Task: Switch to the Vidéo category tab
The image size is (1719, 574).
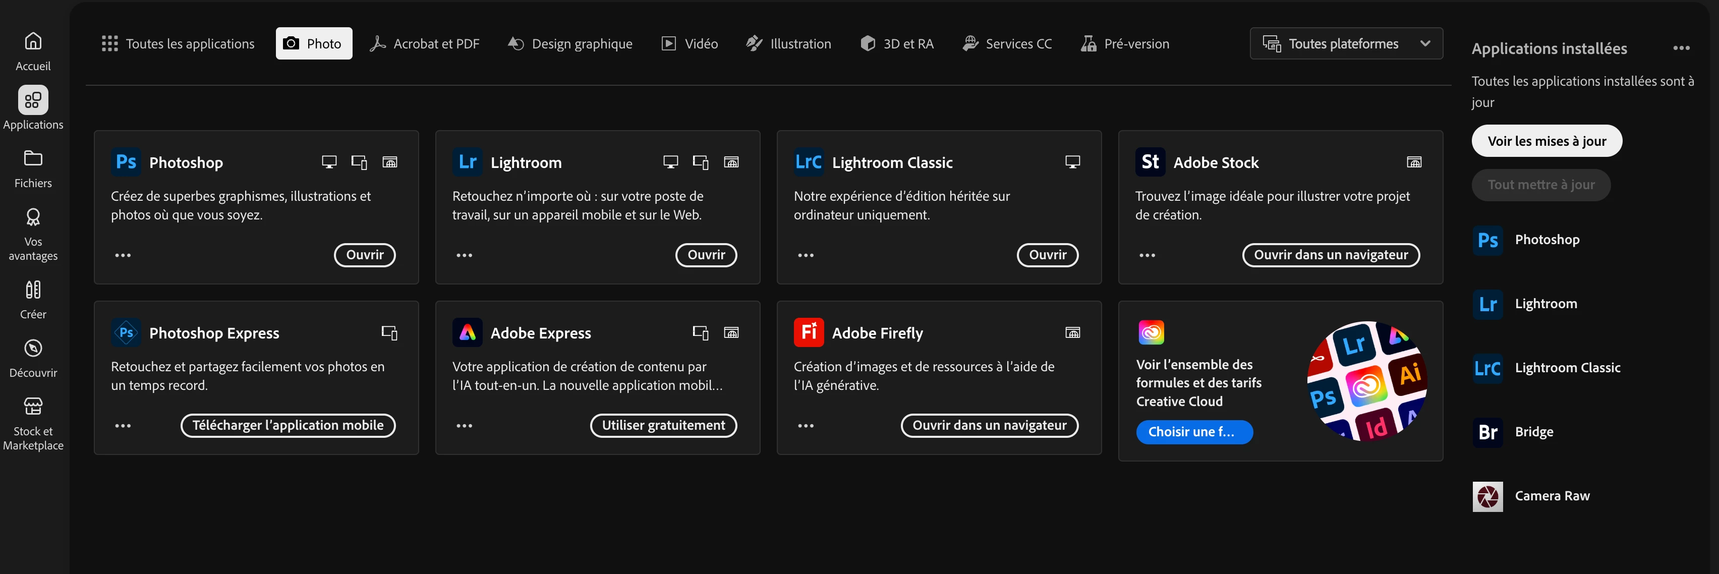Action: [690, 43]
